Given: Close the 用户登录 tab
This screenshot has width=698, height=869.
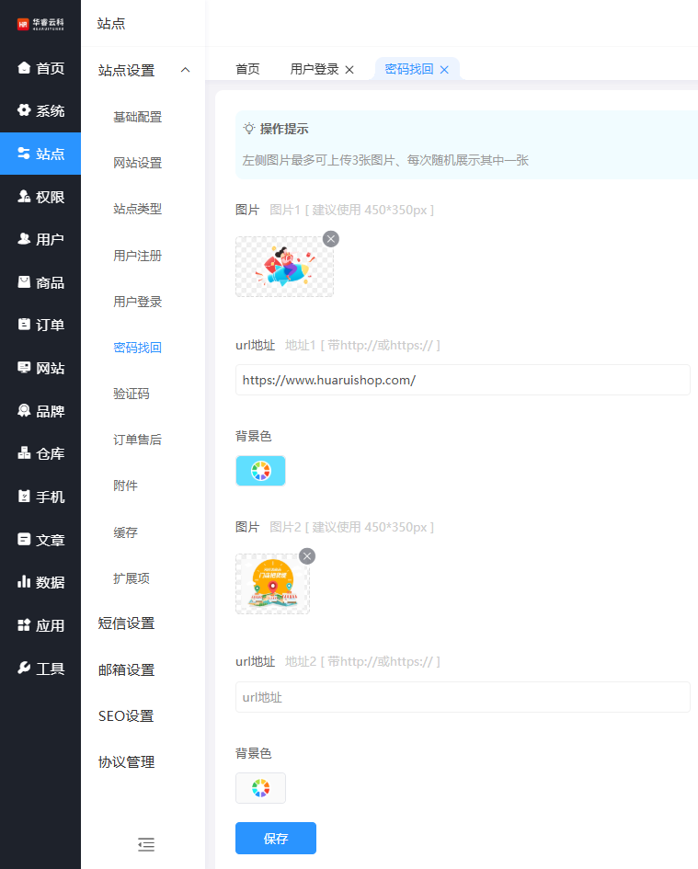Looking at the screenshot, I should (x=349, y=70).
